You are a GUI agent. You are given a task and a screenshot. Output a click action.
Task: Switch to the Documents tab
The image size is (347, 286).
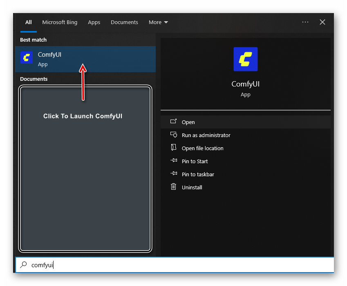(124, 22)
